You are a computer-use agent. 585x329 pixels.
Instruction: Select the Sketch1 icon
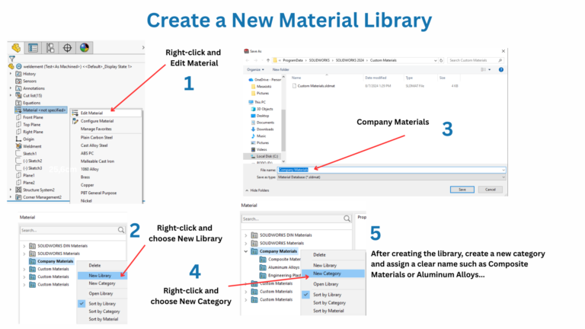tap(18, 153)
